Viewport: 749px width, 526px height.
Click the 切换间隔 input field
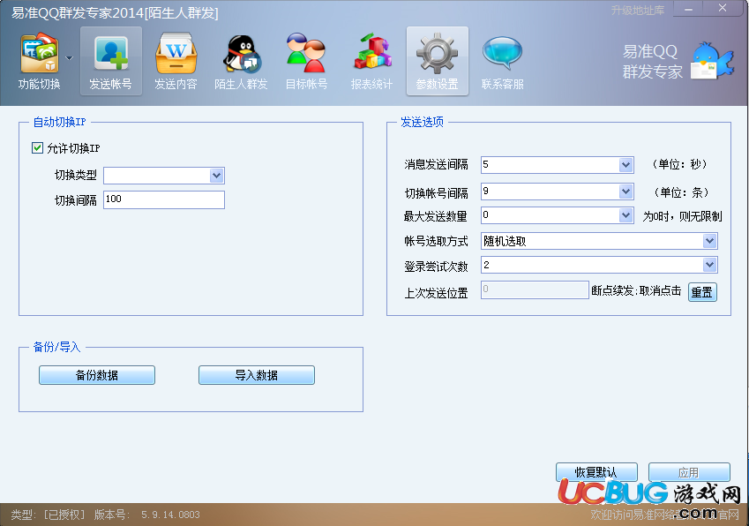164,199
